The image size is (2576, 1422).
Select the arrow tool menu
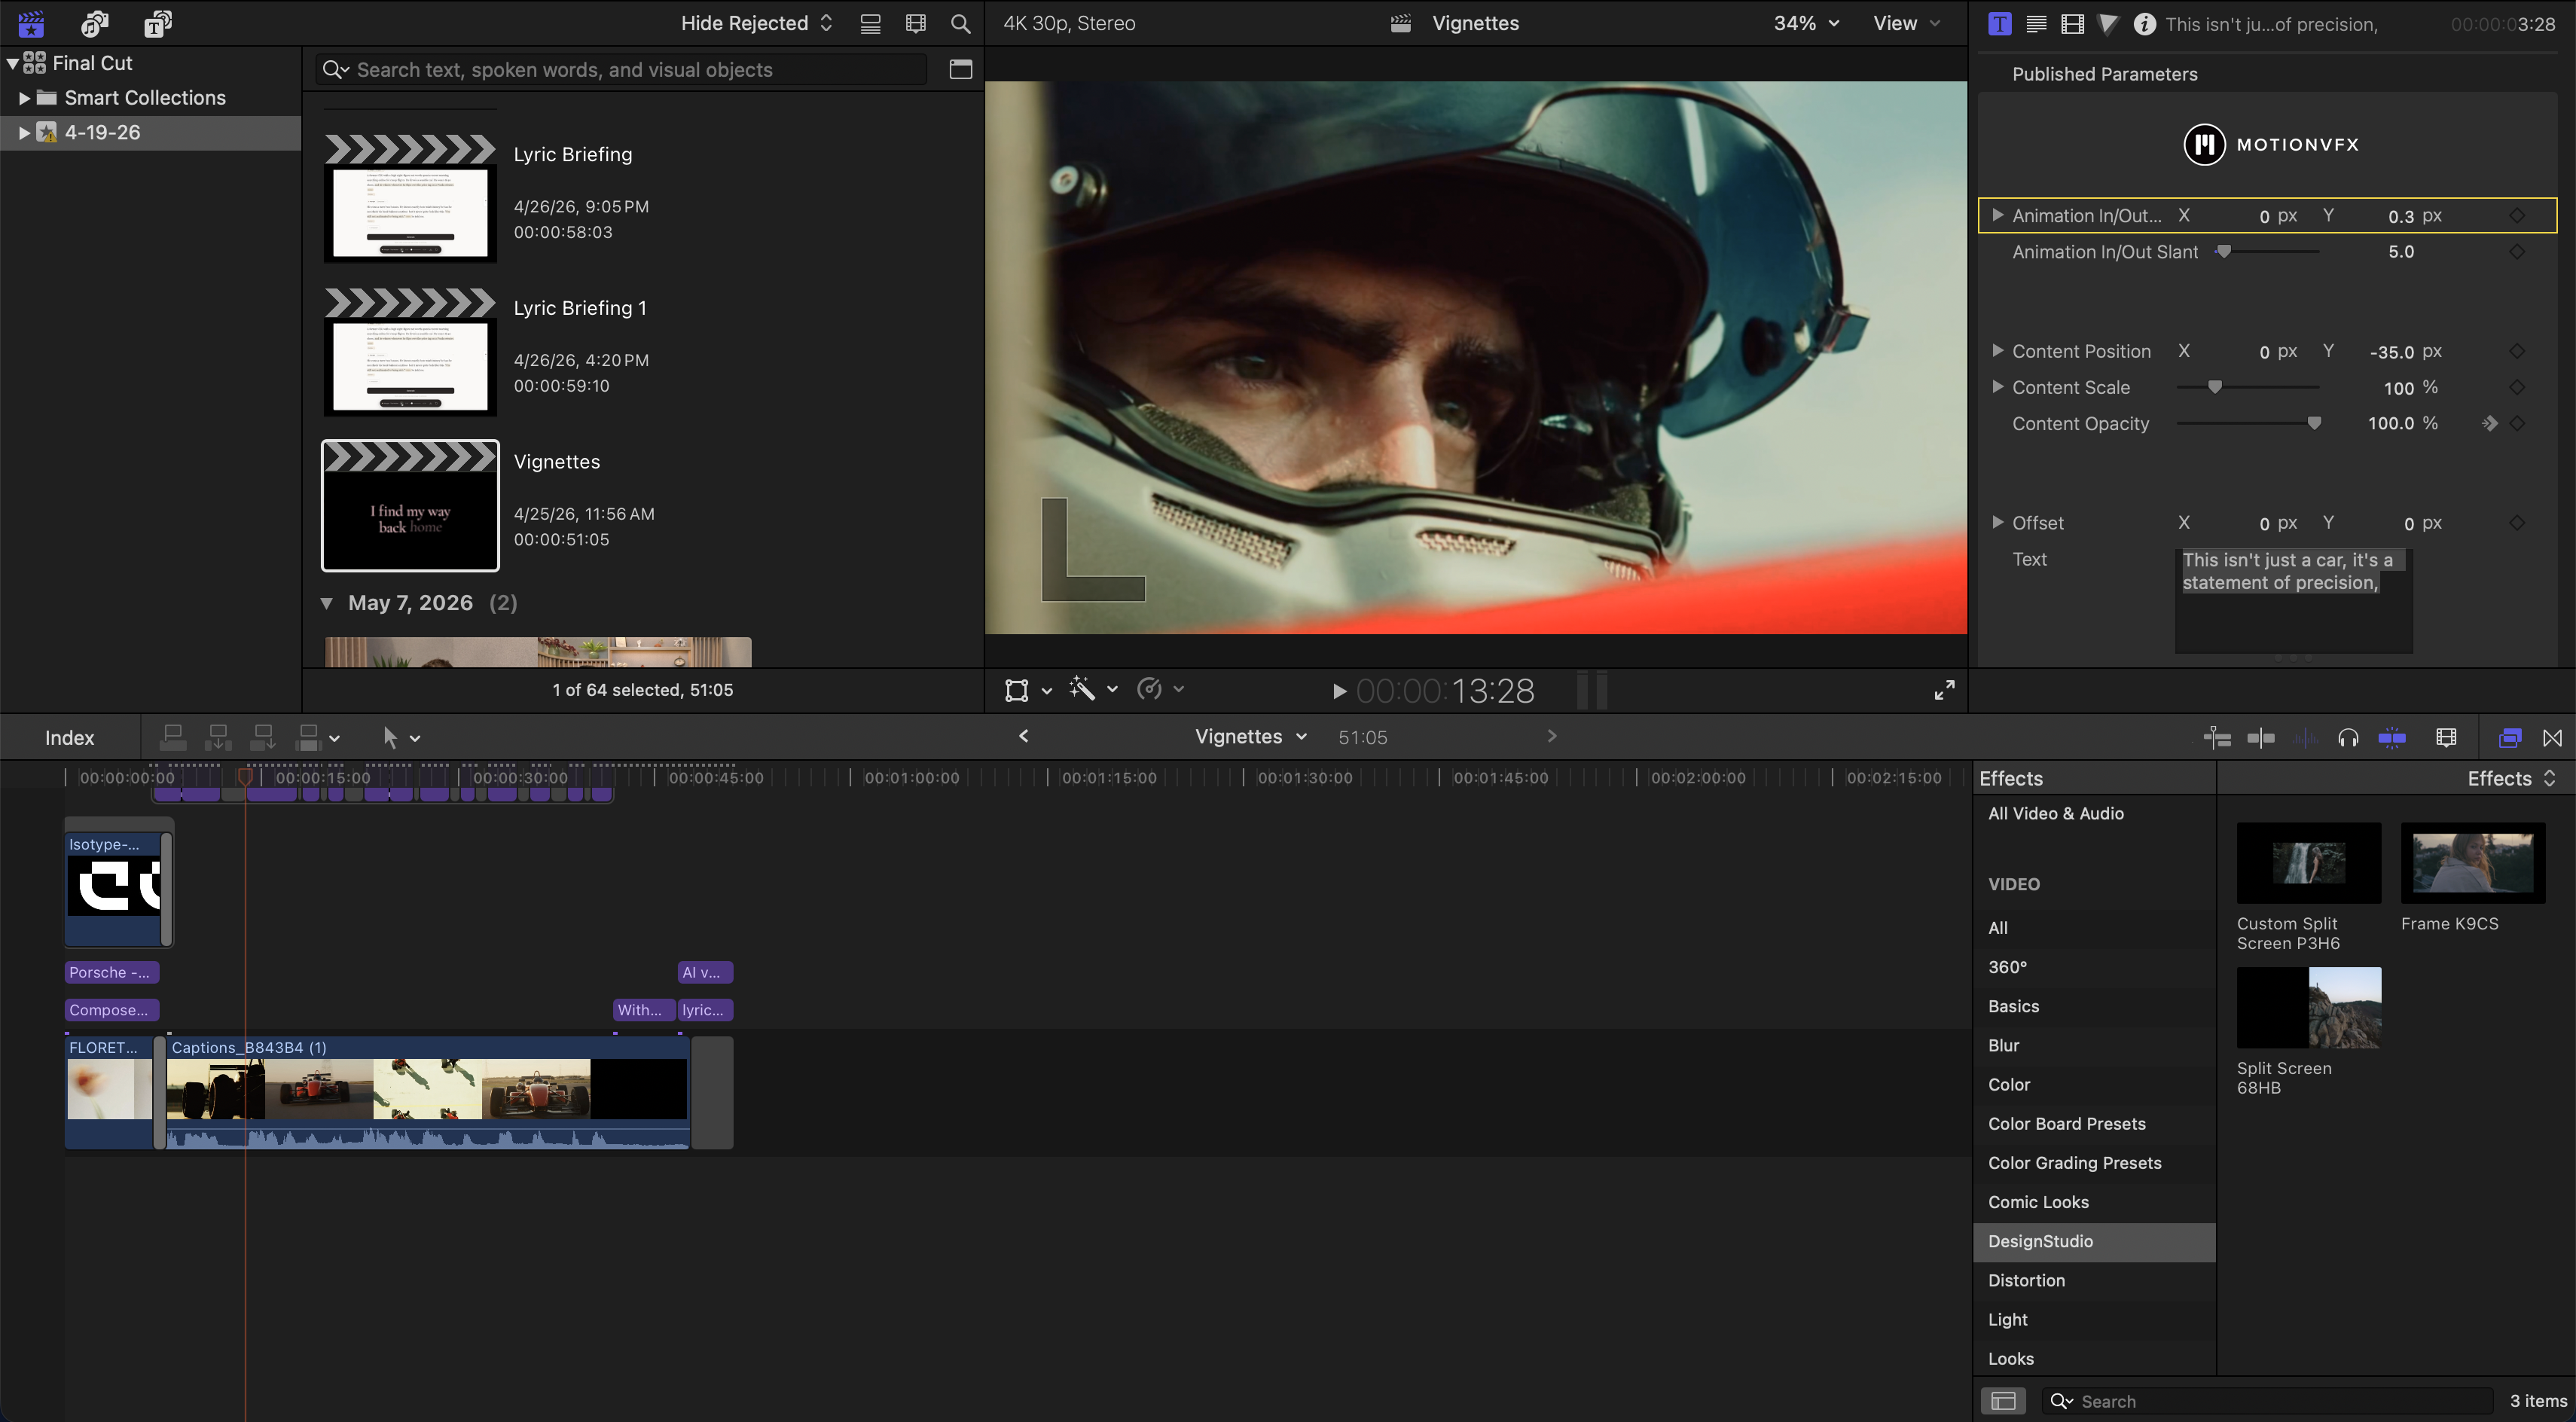tap(401, 738)
